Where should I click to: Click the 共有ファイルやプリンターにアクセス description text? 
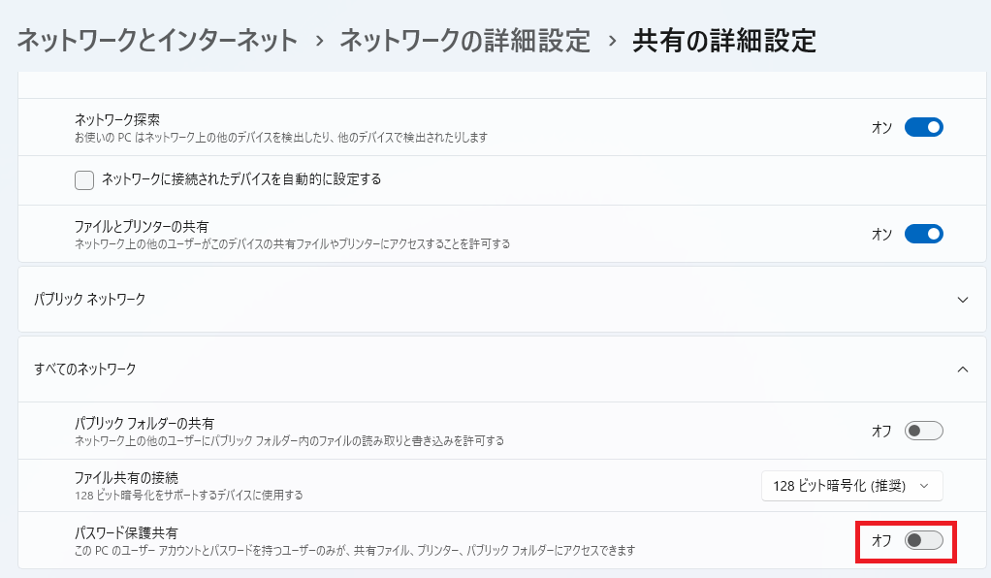coord(293,244)
